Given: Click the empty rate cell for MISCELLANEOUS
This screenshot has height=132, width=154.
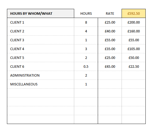Looking at the screenshot, I should tap(110, 84).
